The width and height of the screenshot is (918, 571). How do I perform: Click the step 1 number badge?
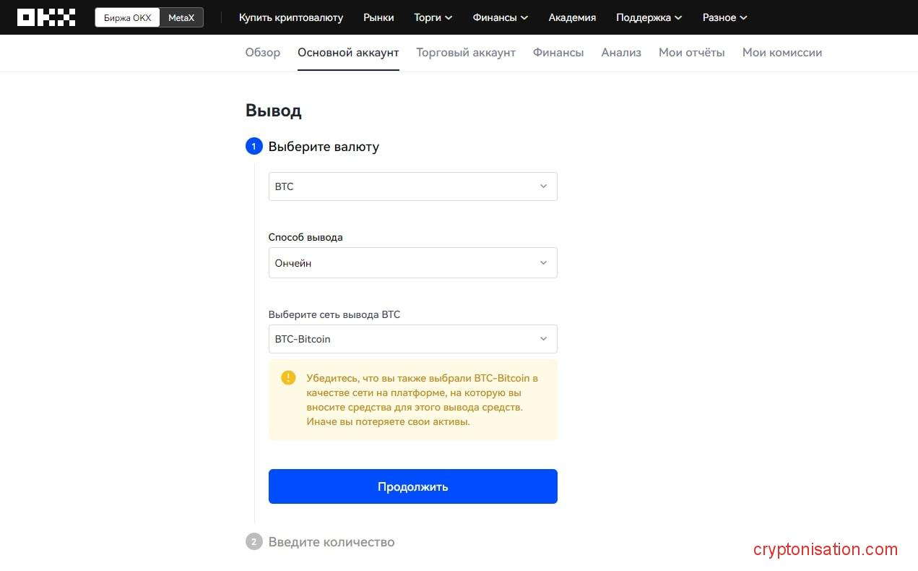pyautogui.click(x=254, y=147)
